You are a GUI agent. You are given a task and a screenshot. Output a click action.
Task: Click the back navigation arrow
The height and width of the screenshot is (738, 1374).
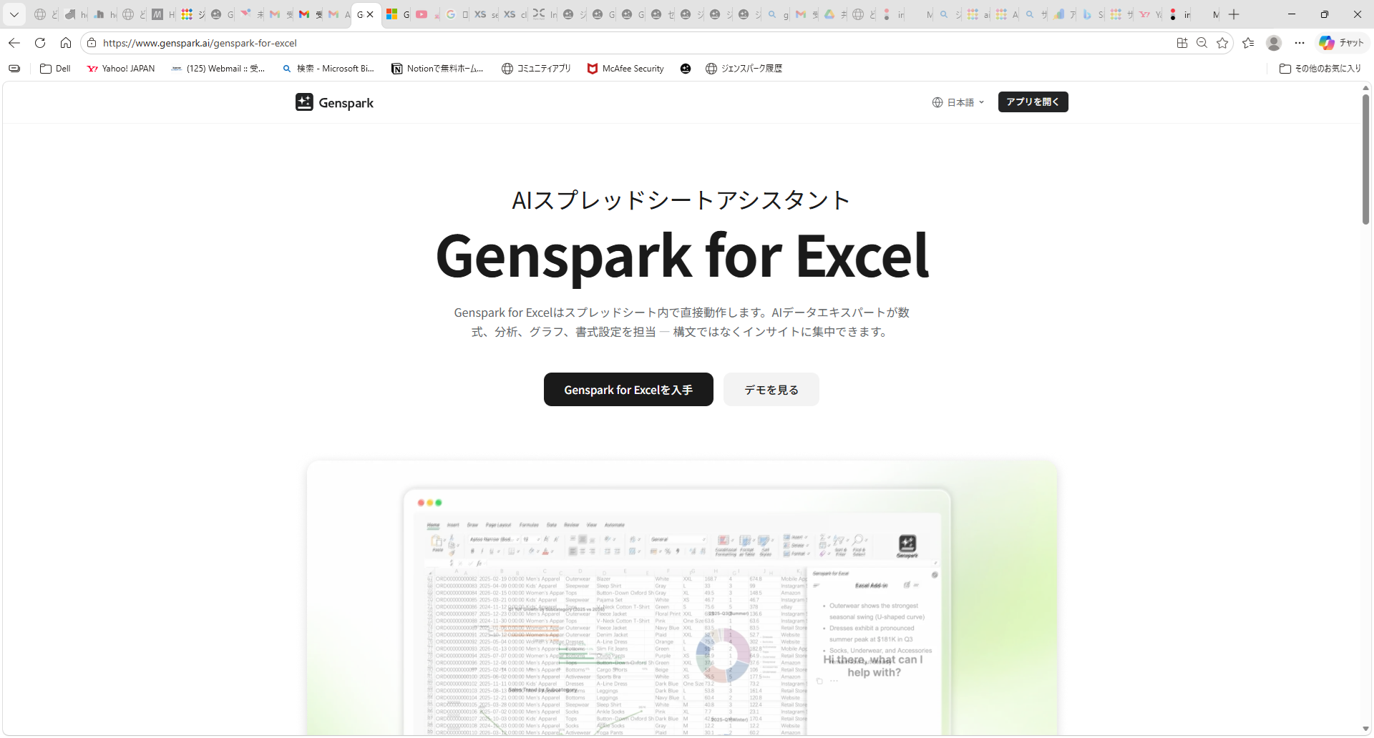pos(14,43)
